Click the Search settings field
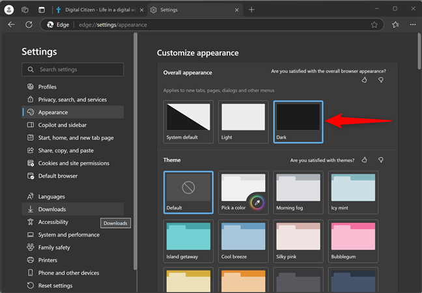Screen dimensions: 422x293 pyautogui.click(x=73, y=70)
